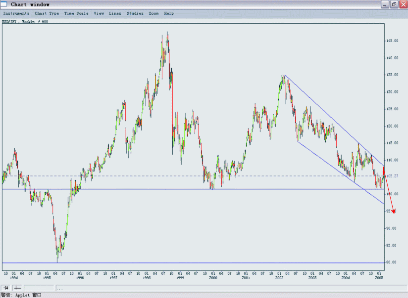Minimize the Chart window
The width and height of the screenshot is (408, 298).
385,4
